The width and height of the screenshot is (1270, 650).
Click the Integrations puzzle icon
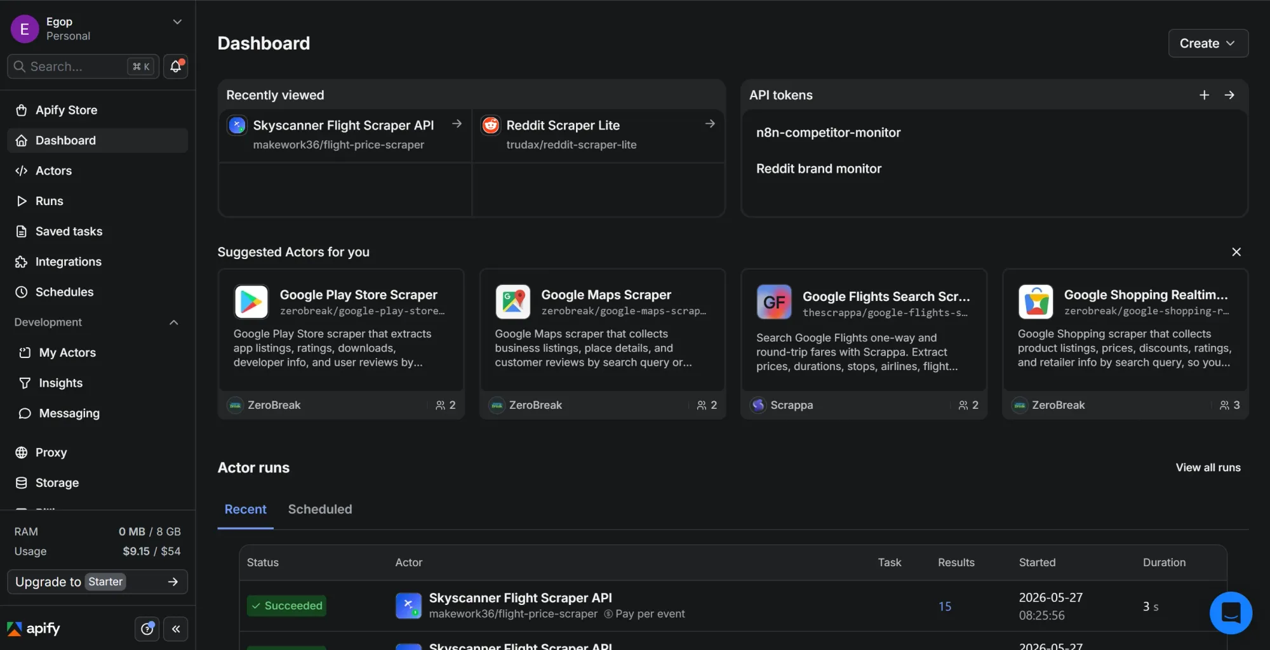click(x=22, y=262)
